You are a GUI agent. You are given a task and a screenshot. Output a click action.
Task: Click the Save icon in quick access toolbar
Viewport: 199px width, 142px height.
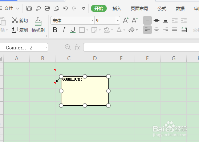pos(29,8)
